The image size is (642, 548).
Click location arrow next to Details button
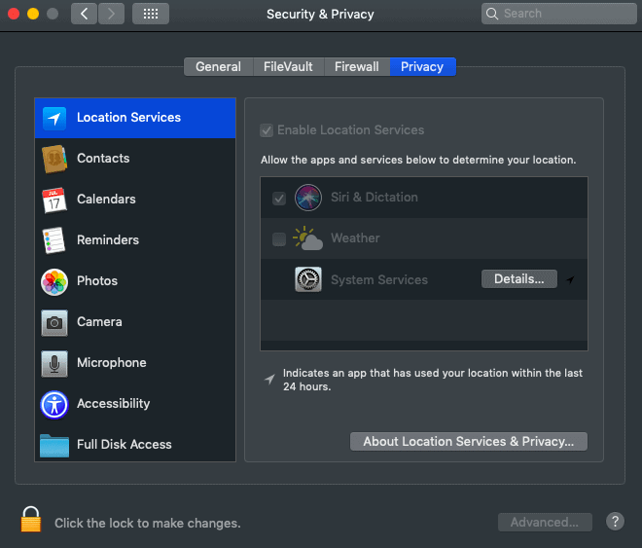tap(570, 279)
